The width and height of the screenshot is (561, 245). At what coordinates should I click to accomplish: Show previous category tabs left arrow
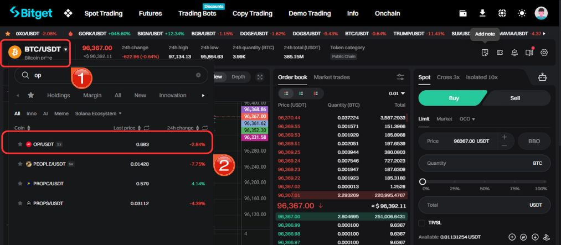(x=18, y=95)
